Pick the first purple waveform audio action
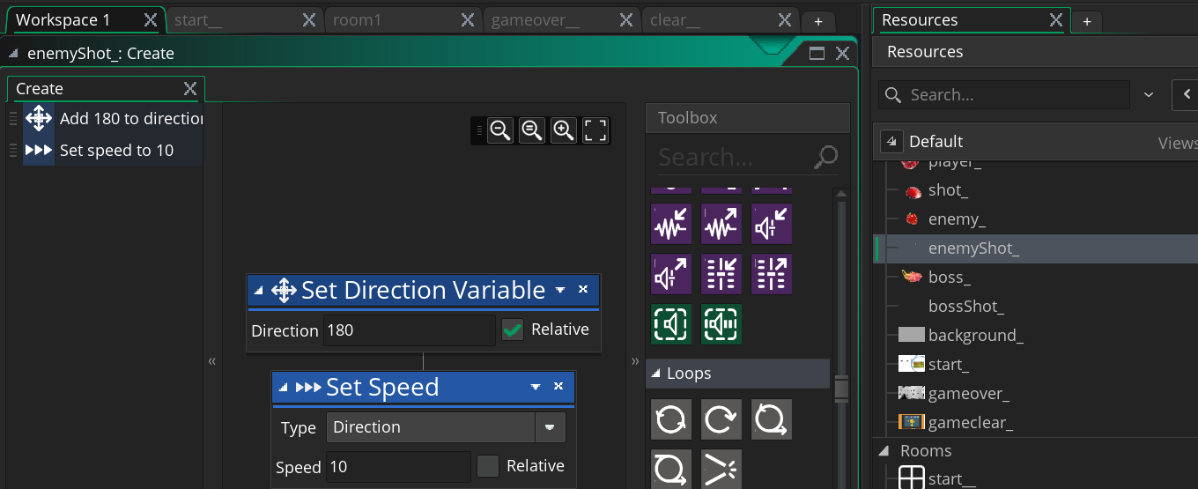The width and height of the screenshot is (1198, 489). point(670,224)
